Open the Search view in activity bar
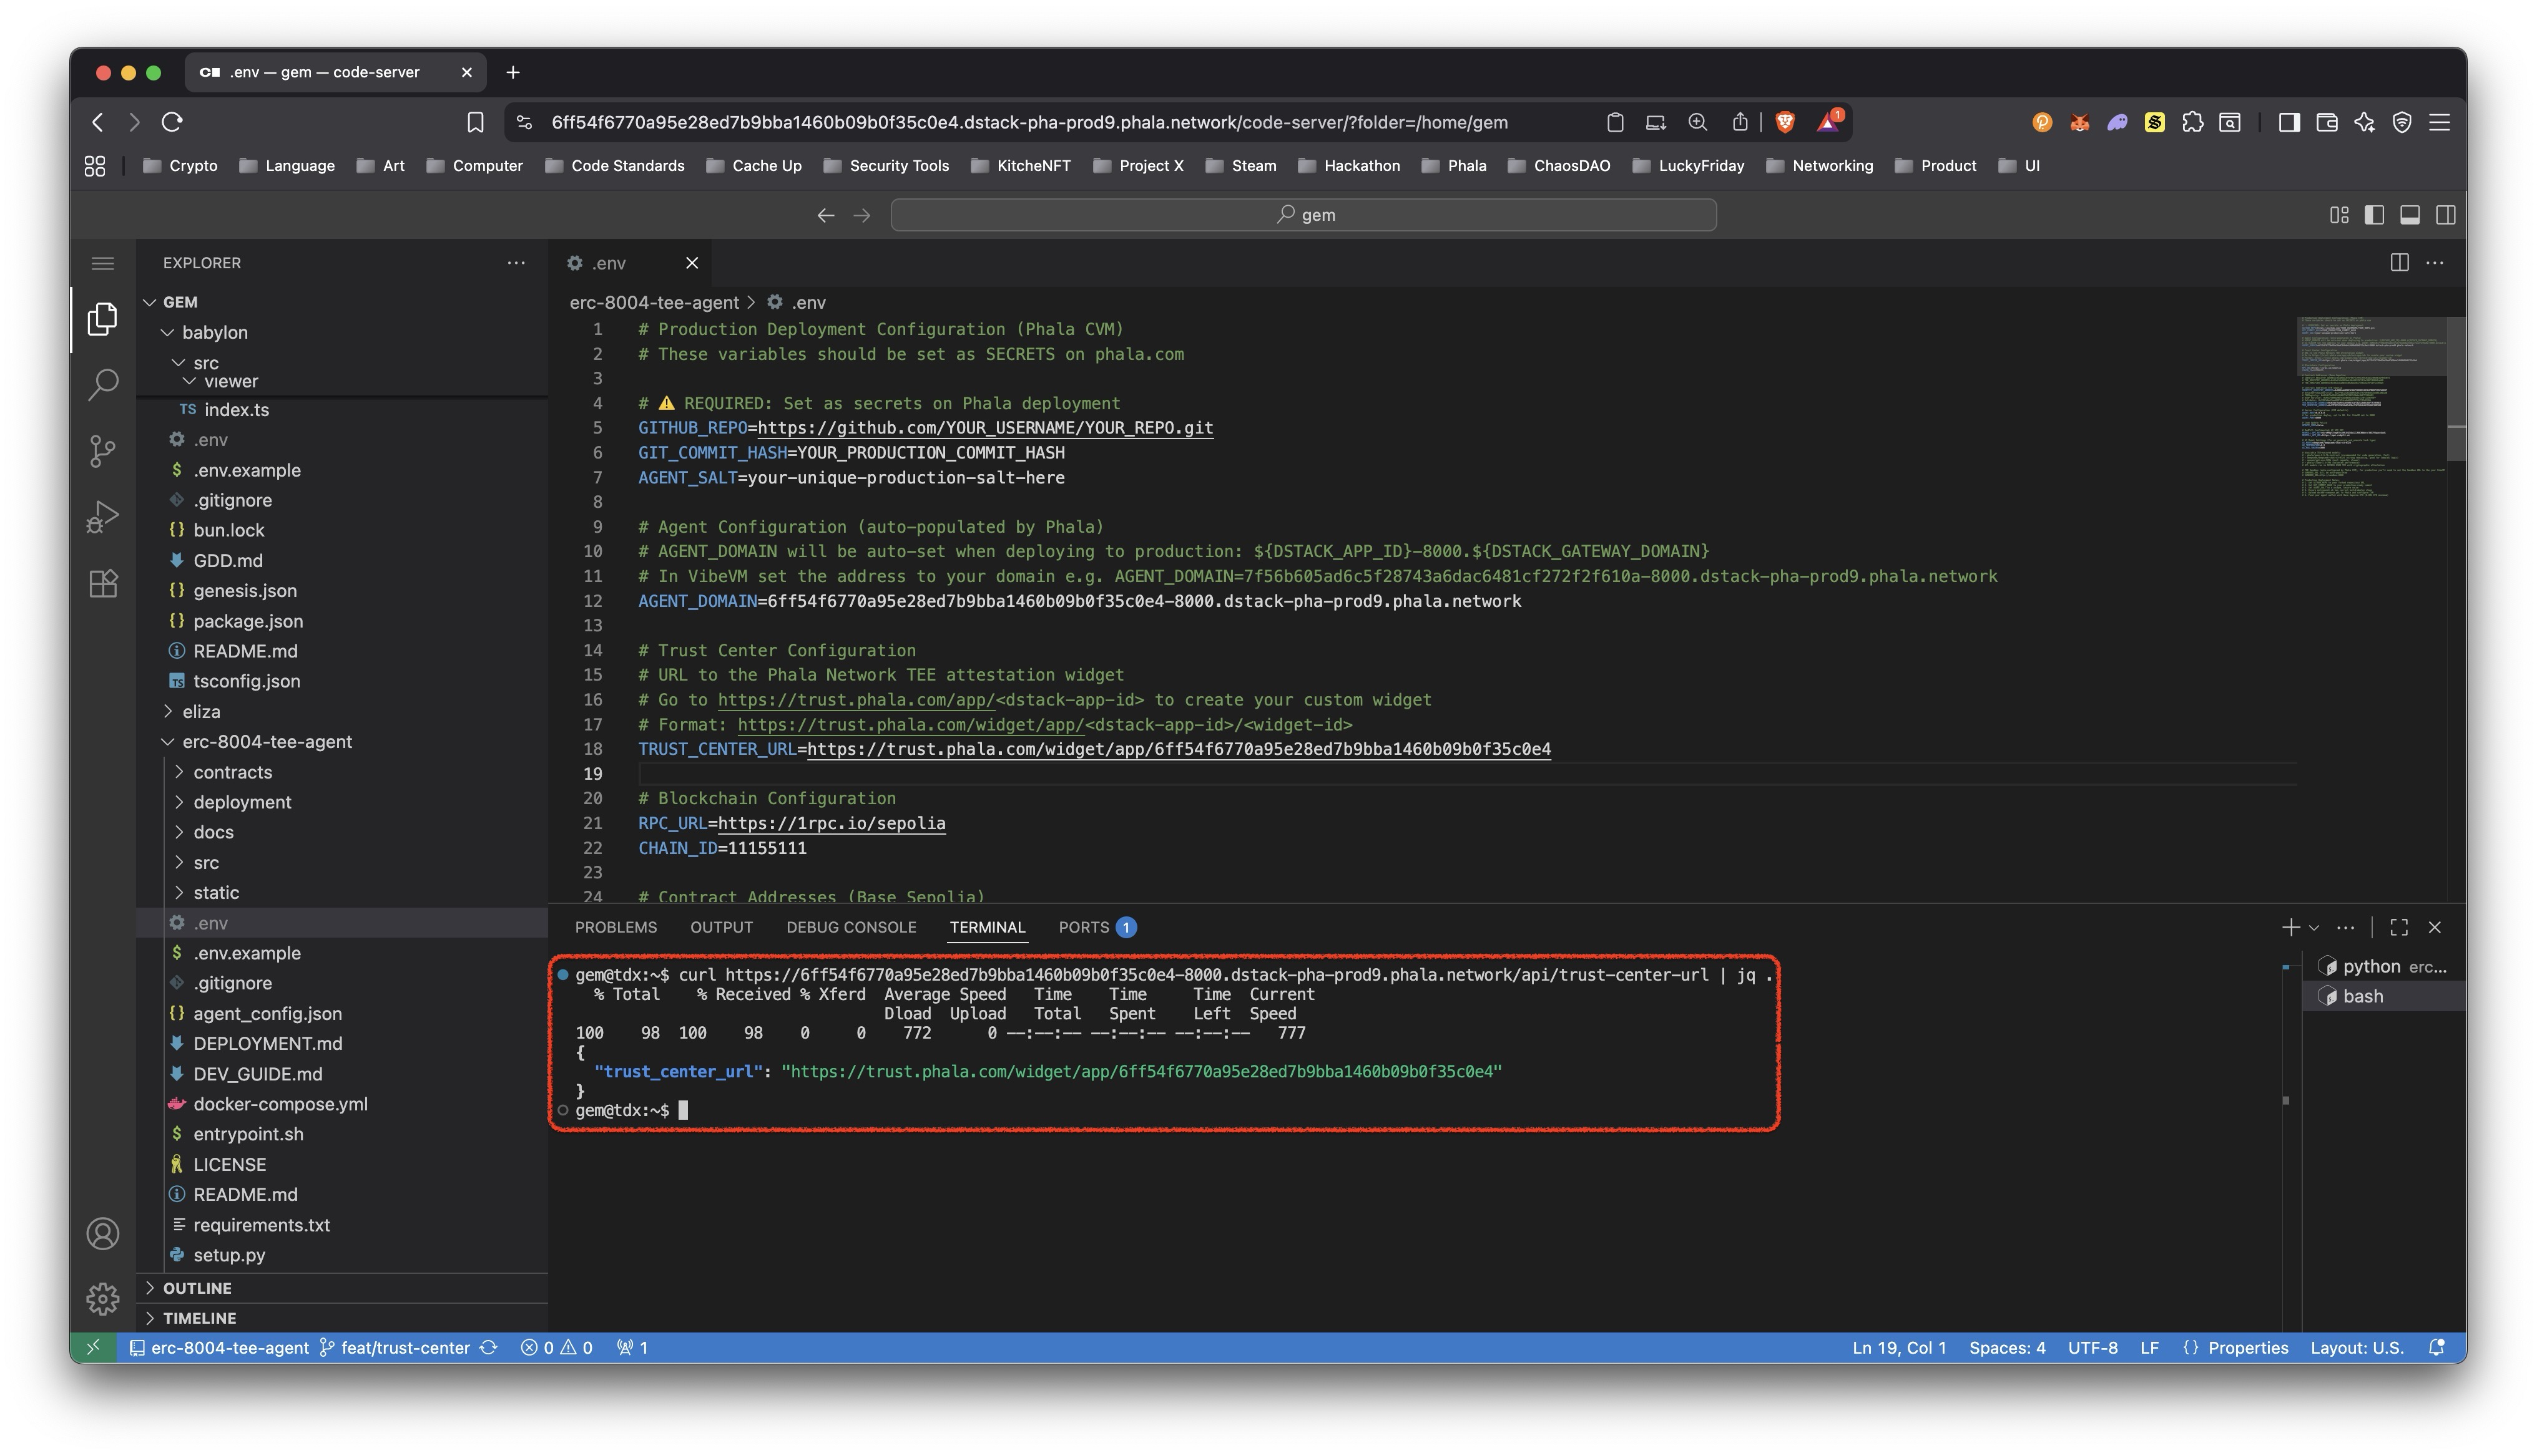The width and height of the screenshot is (2537, 1456). click(102, 385)
